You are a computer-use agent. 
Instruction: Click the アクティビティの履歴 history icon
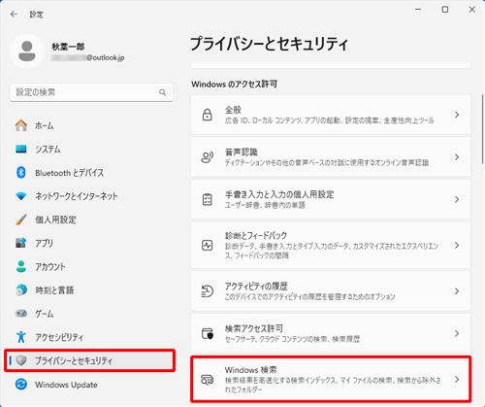click(x=208, y=291)
